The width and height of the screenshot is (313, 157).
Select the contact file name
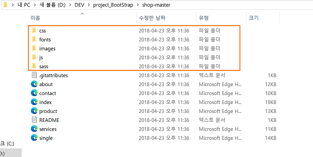click(x=48, y=93)
